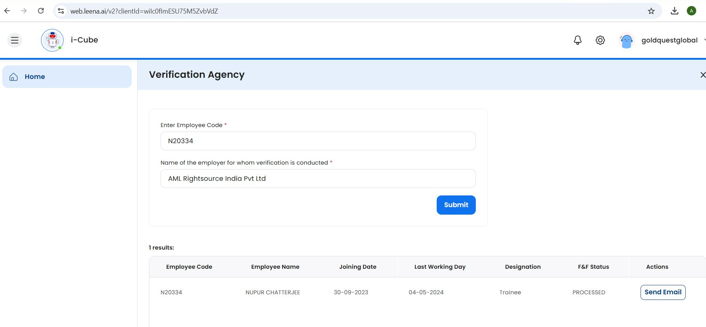Open the browser downloads icon
706x327 pixels.
[x=674, y=11]
